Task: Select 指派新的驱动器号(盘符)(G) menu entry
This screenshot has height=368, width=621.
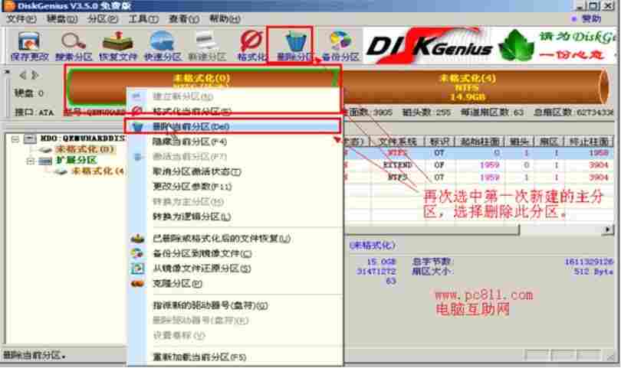Action: coord(235,305)
